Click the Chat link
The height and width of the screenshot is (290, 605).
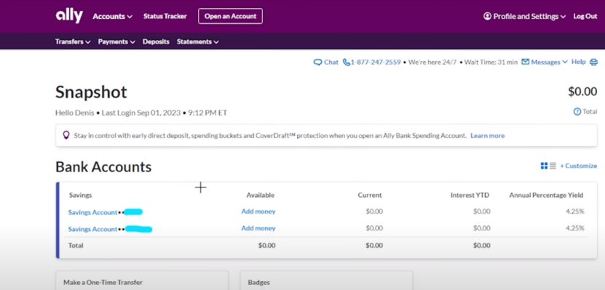coord(331,62)
